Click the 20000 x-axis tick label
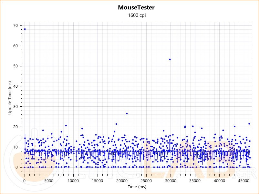Screen dimensions: 259x194 coord(122,181)
